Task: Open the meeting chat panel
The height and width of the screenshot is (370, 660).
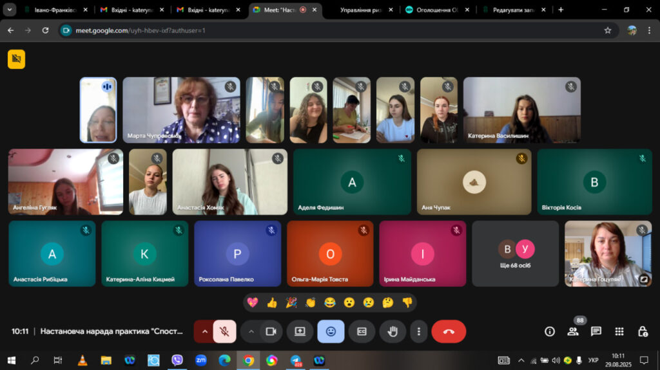Action: click(x=596, y=331)
